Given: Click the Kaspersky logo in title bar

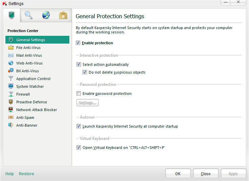Looking at the screenshot, I should click(5, 3).
